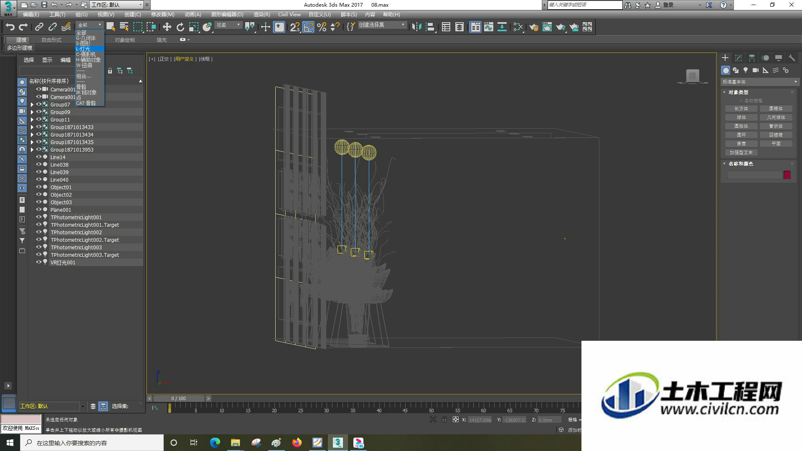Expand the Group07 tree node
This screenshot has height=451, width=802.
[x=32, y=104]
